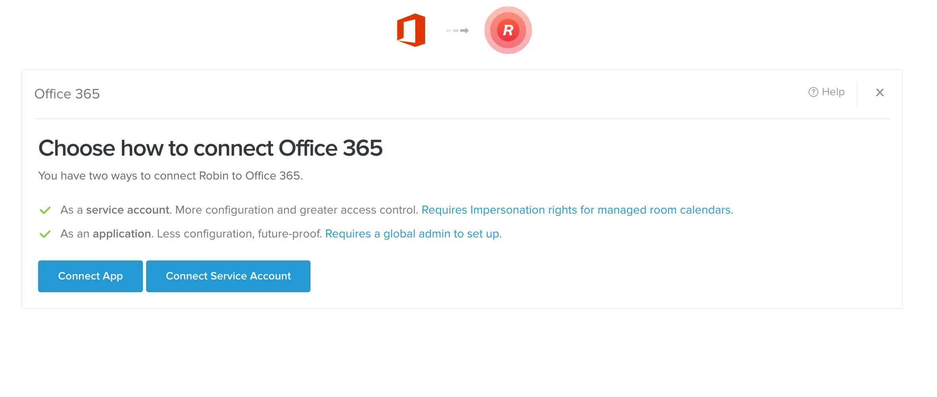
Task: Click the bold service account text
Action: pos(128,210)
